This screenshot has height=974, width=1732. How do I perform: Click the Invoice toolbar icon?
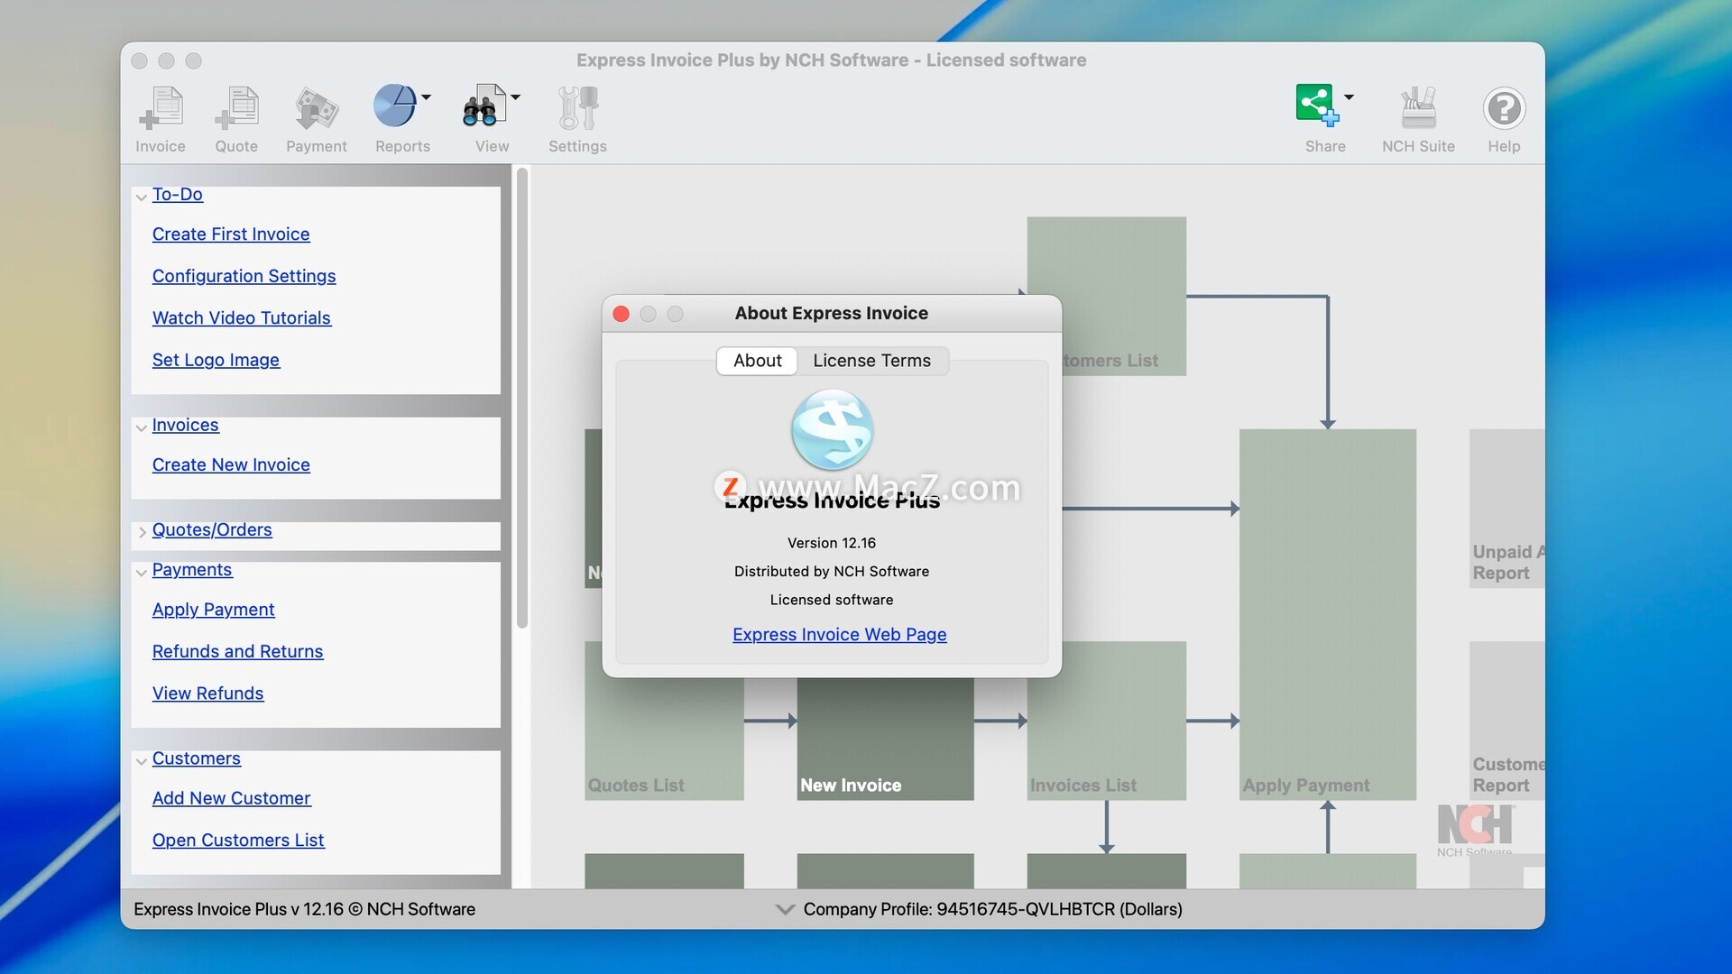(x=161, y=108)
